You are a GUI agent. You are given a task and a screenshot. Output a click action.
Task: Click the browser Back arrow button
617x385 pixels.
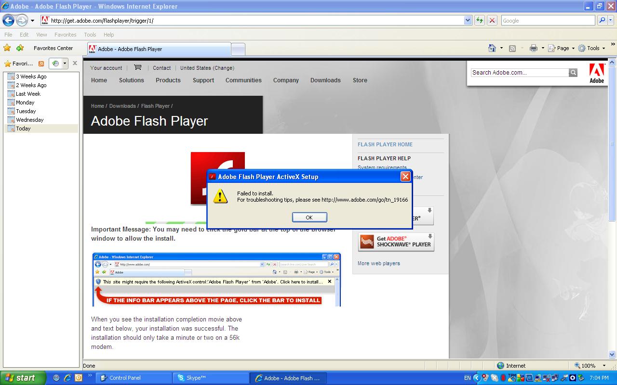[x=8, y=20]
